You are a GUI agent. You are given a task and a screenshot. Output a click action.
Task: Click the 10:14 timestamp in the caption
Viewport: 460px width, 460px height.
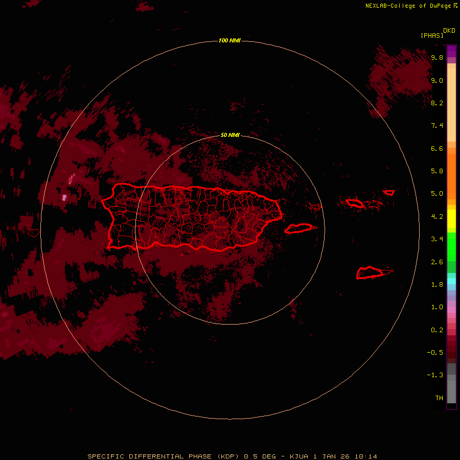click(x=365, y=456)
